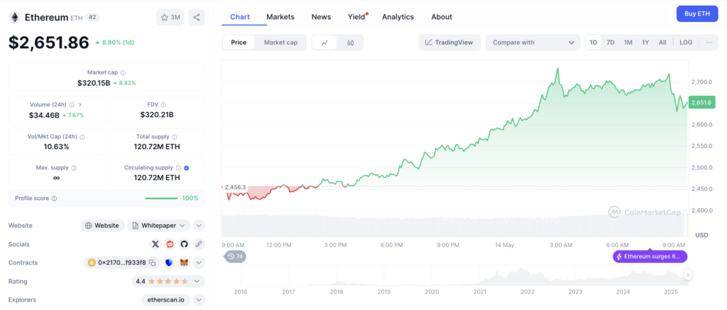Open TradingView chart button
Image resolution: width=727 pixels, height=310 pixels.
click(x=449, y=43)
